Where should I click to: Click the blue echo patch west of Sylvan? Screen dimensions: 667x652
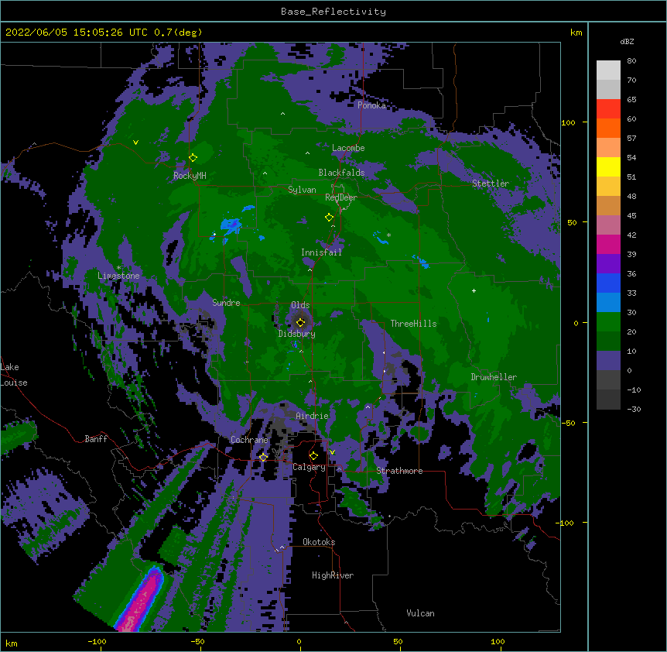coord(231,225)
